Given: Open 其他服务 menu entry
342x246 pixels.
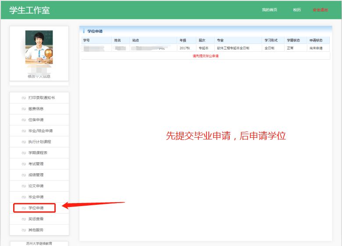Looking at the screenshot, I should coord(36,230).
